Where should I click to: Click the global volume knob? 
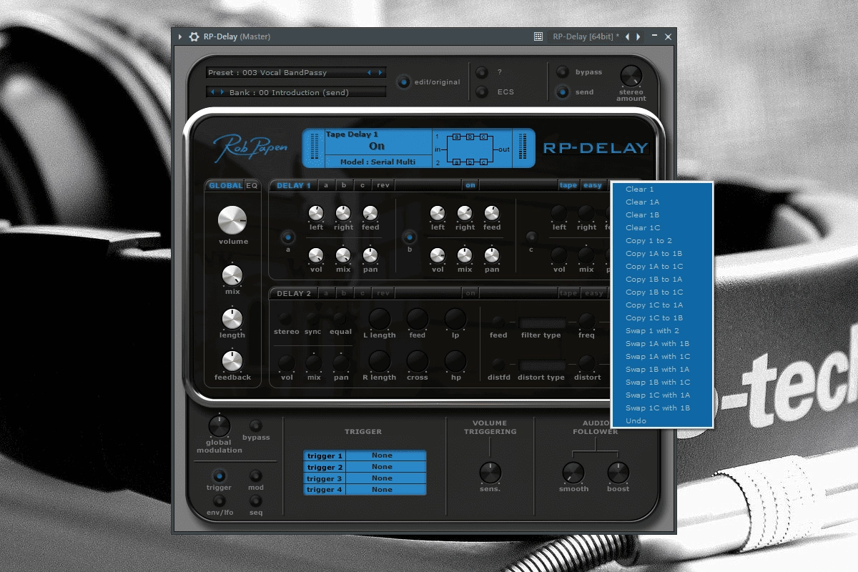[232, 220]
